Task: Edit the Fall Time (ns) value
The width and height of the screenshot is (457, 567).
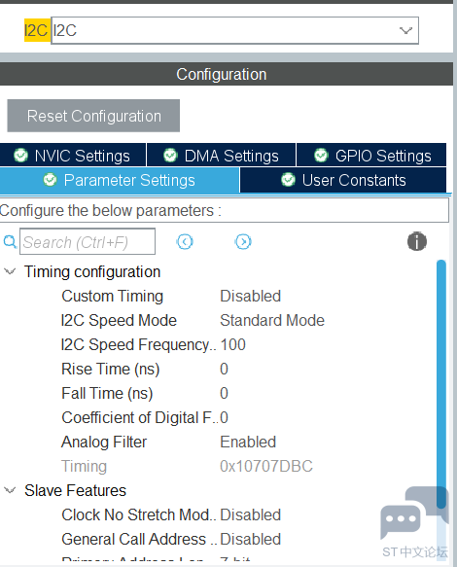Action: coord(225,394)
